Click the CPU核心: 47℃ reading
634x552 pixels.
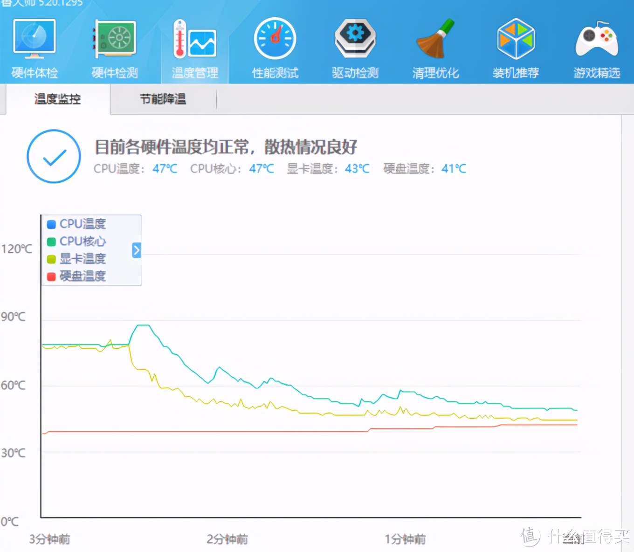(232, 168)
